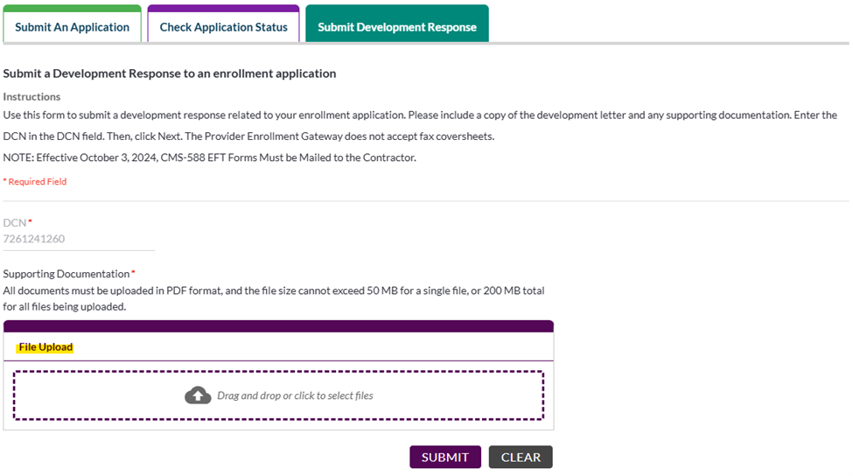Click the purple SUBMIT button

click(445, 457)
